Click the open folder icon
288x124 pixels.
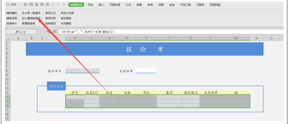26,5
